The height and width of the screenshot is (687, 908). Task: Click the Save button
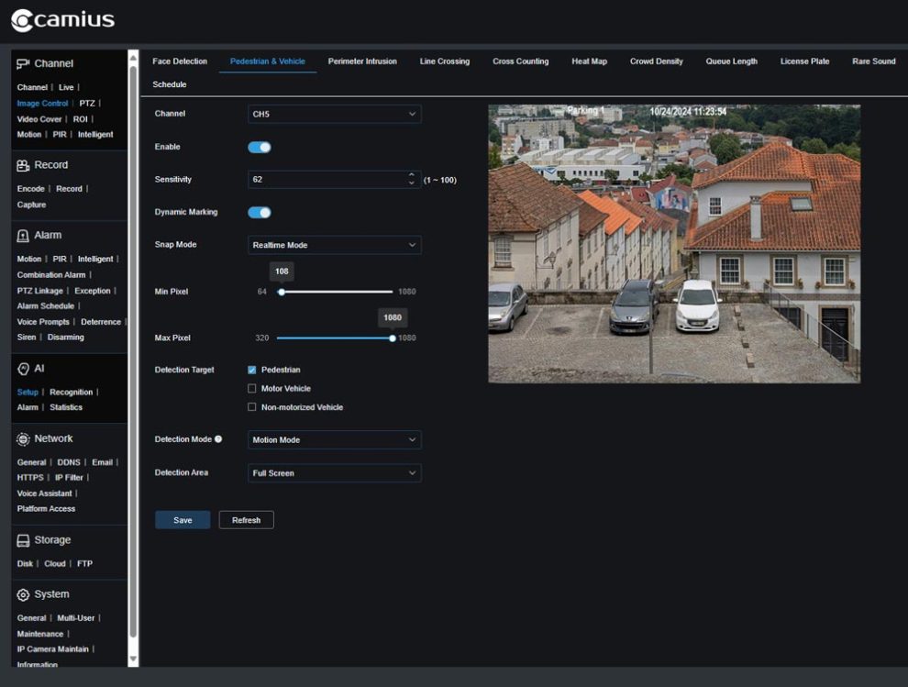[x=182, y=519]
